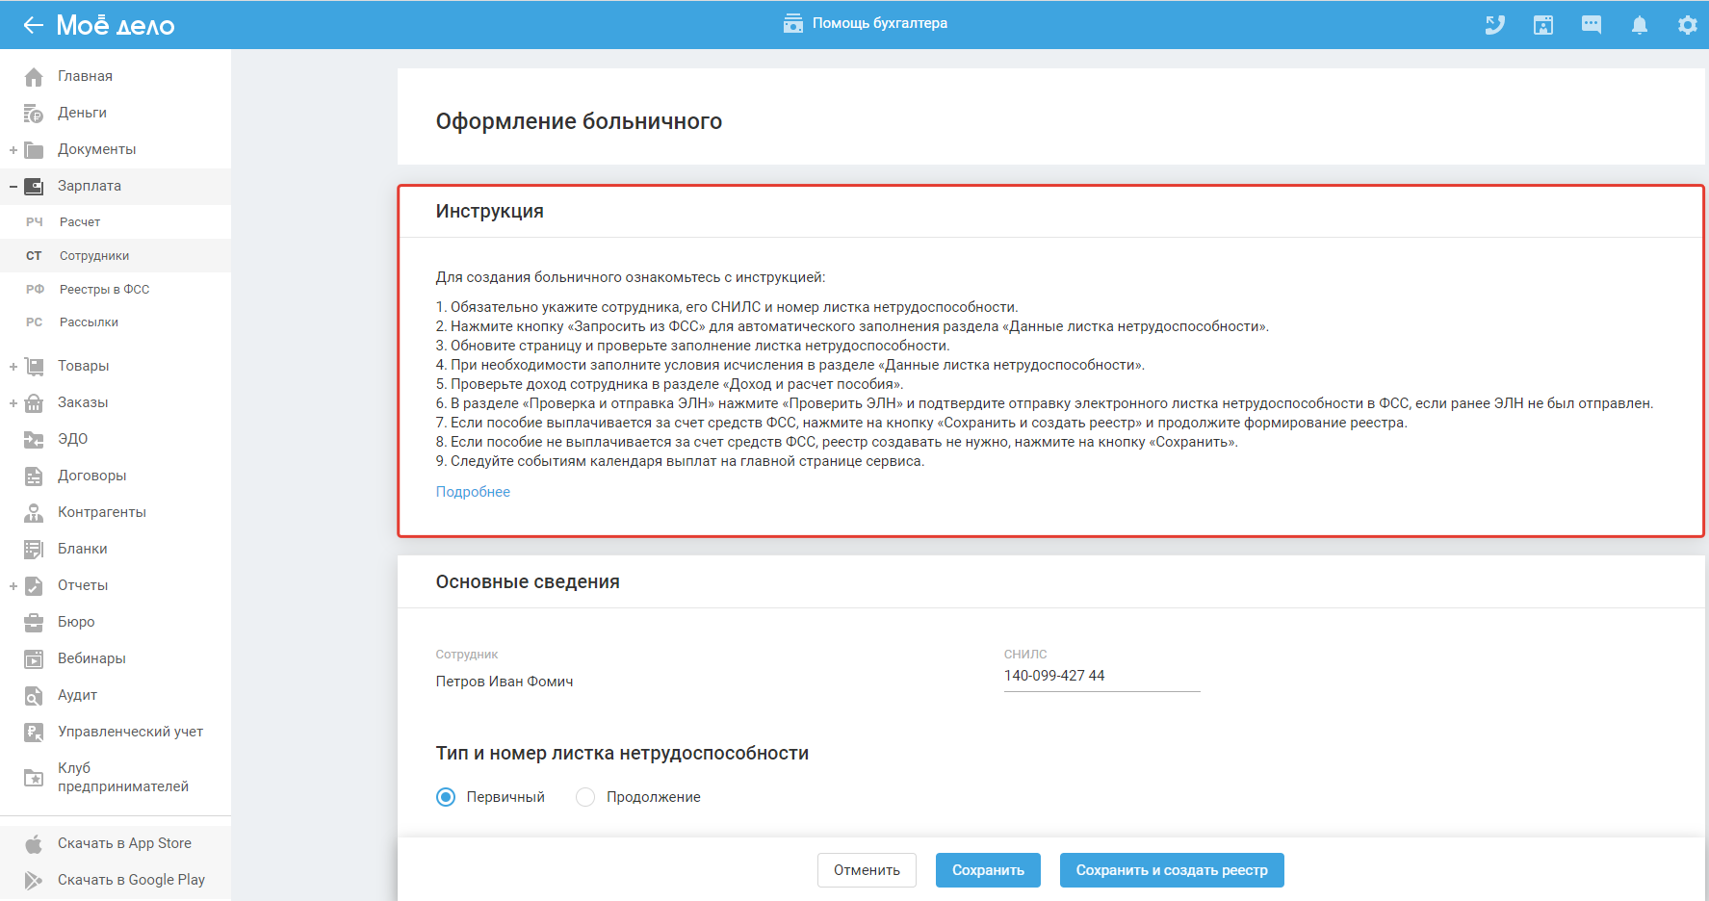Viewport: 1709px width, 901px height.
Task: Open the chat messages icon
Action: 1591,25
